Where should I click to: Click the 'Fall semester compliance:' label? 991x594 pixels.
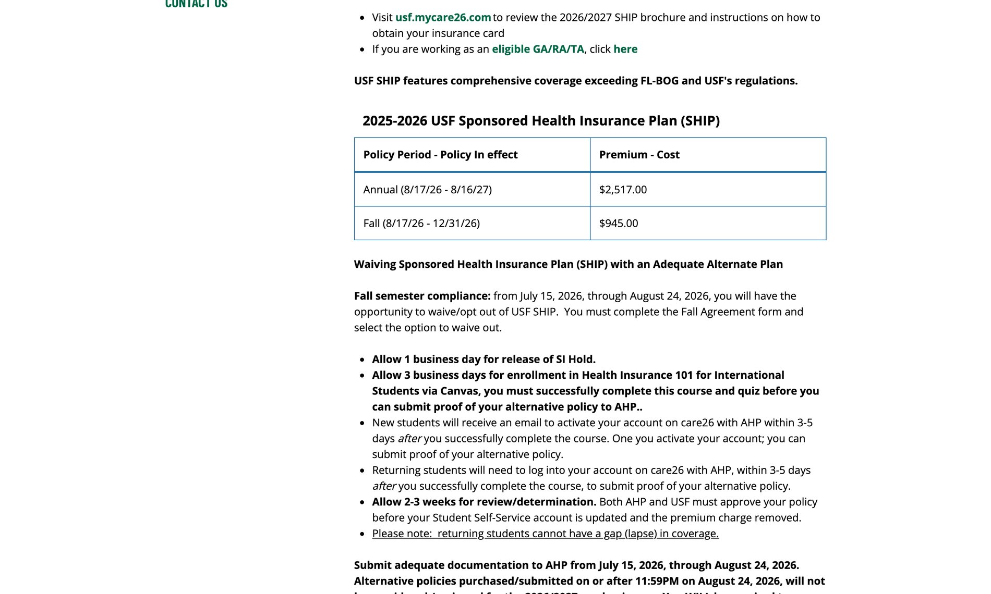tap(422, 296)
